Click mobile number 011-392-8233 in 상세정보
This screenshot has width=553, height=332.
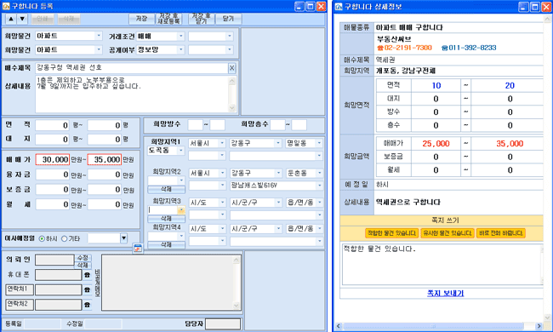pos(472,48)
